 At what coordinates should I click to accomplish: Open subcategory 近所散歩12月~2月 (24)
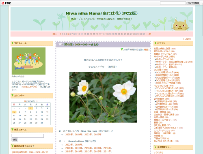tap(167, 109)
